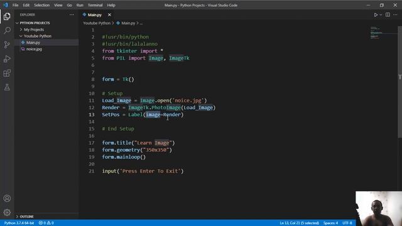
Task: Click the webcam overlay thumbnail
Action: click(379, 208)
